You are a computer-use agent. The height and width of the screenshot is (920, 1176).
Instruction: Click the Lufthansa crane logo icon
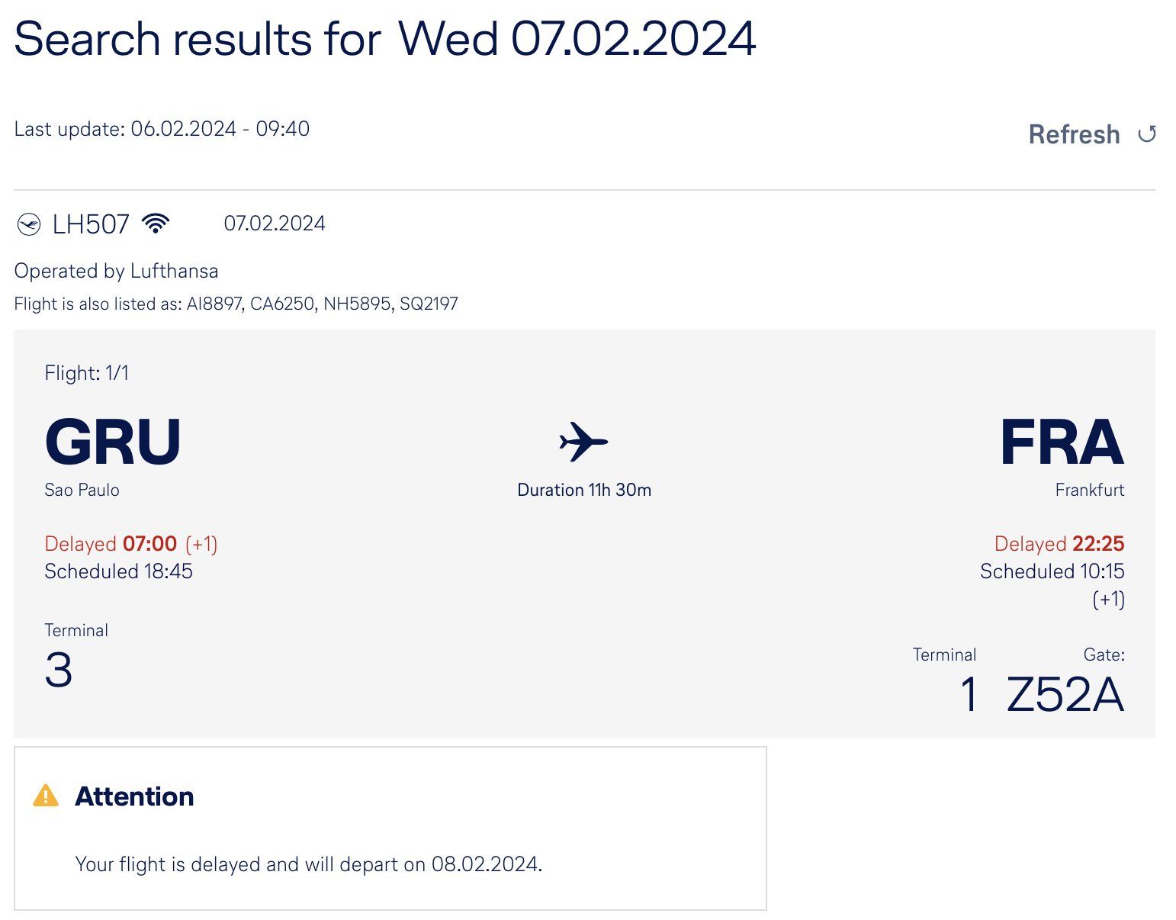click(29, 224)
